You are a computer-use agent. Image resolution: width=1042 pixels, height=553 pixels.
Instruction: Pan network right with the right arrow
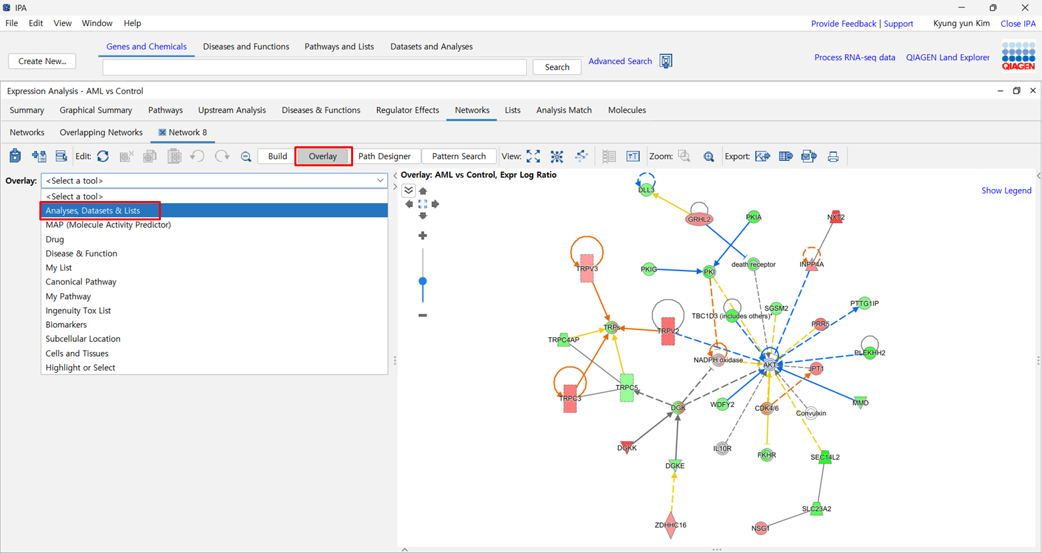(435, 204)
